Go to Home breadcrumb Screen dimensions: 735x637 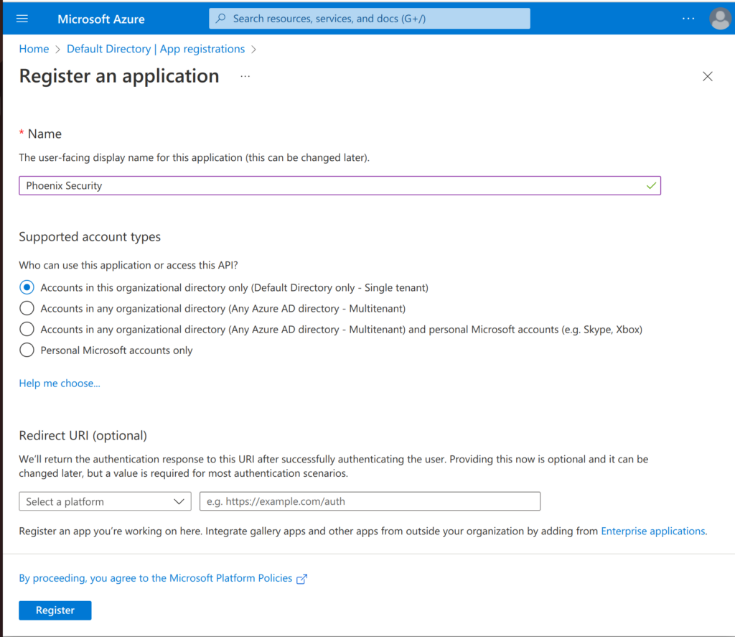tap(34, 49)
